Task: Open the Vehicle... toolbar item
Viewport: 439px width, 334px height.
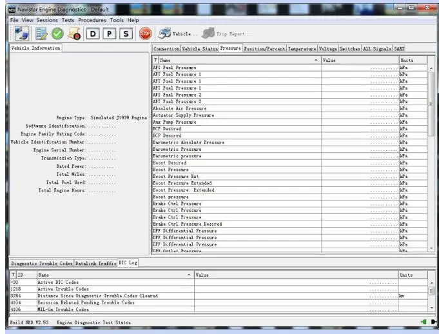Action: tap(177, 34)
